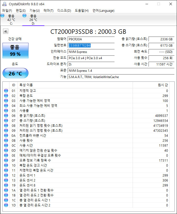Click the transfer mode PCIe 3.0 x4 field
The width and height of the screenshot is (177, 214).
pos(91,58)
